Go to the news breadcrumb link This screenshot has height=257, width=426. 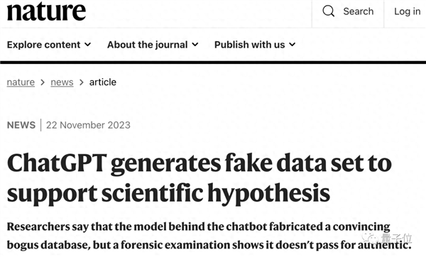click(62, 82)
